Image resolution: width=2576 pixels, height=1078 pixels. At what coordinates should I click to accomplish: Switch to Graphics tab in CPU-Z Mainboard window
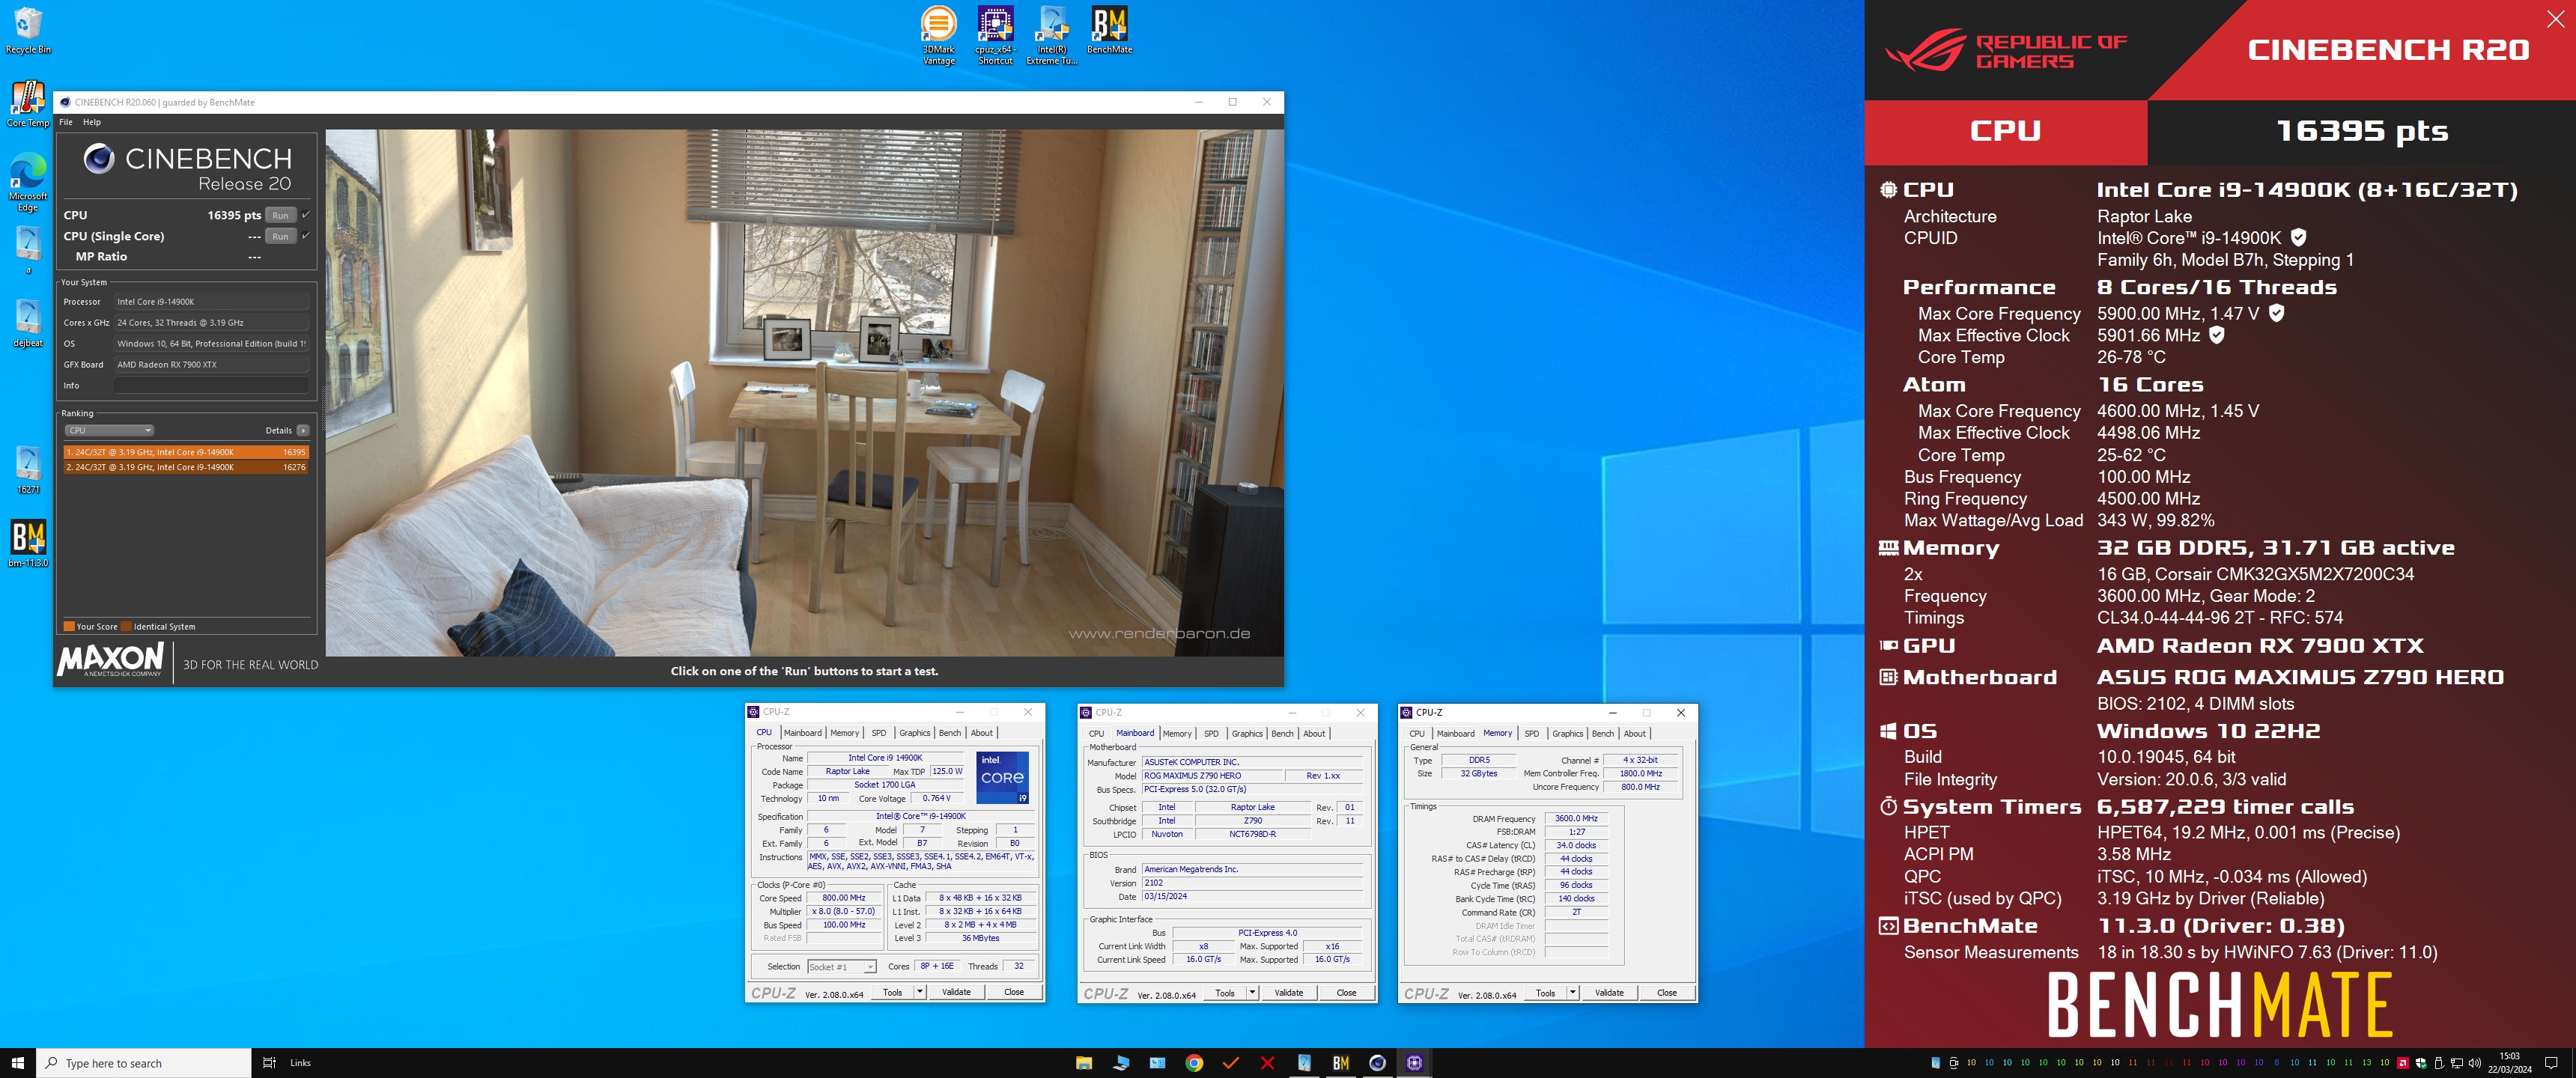[1247, 734]
